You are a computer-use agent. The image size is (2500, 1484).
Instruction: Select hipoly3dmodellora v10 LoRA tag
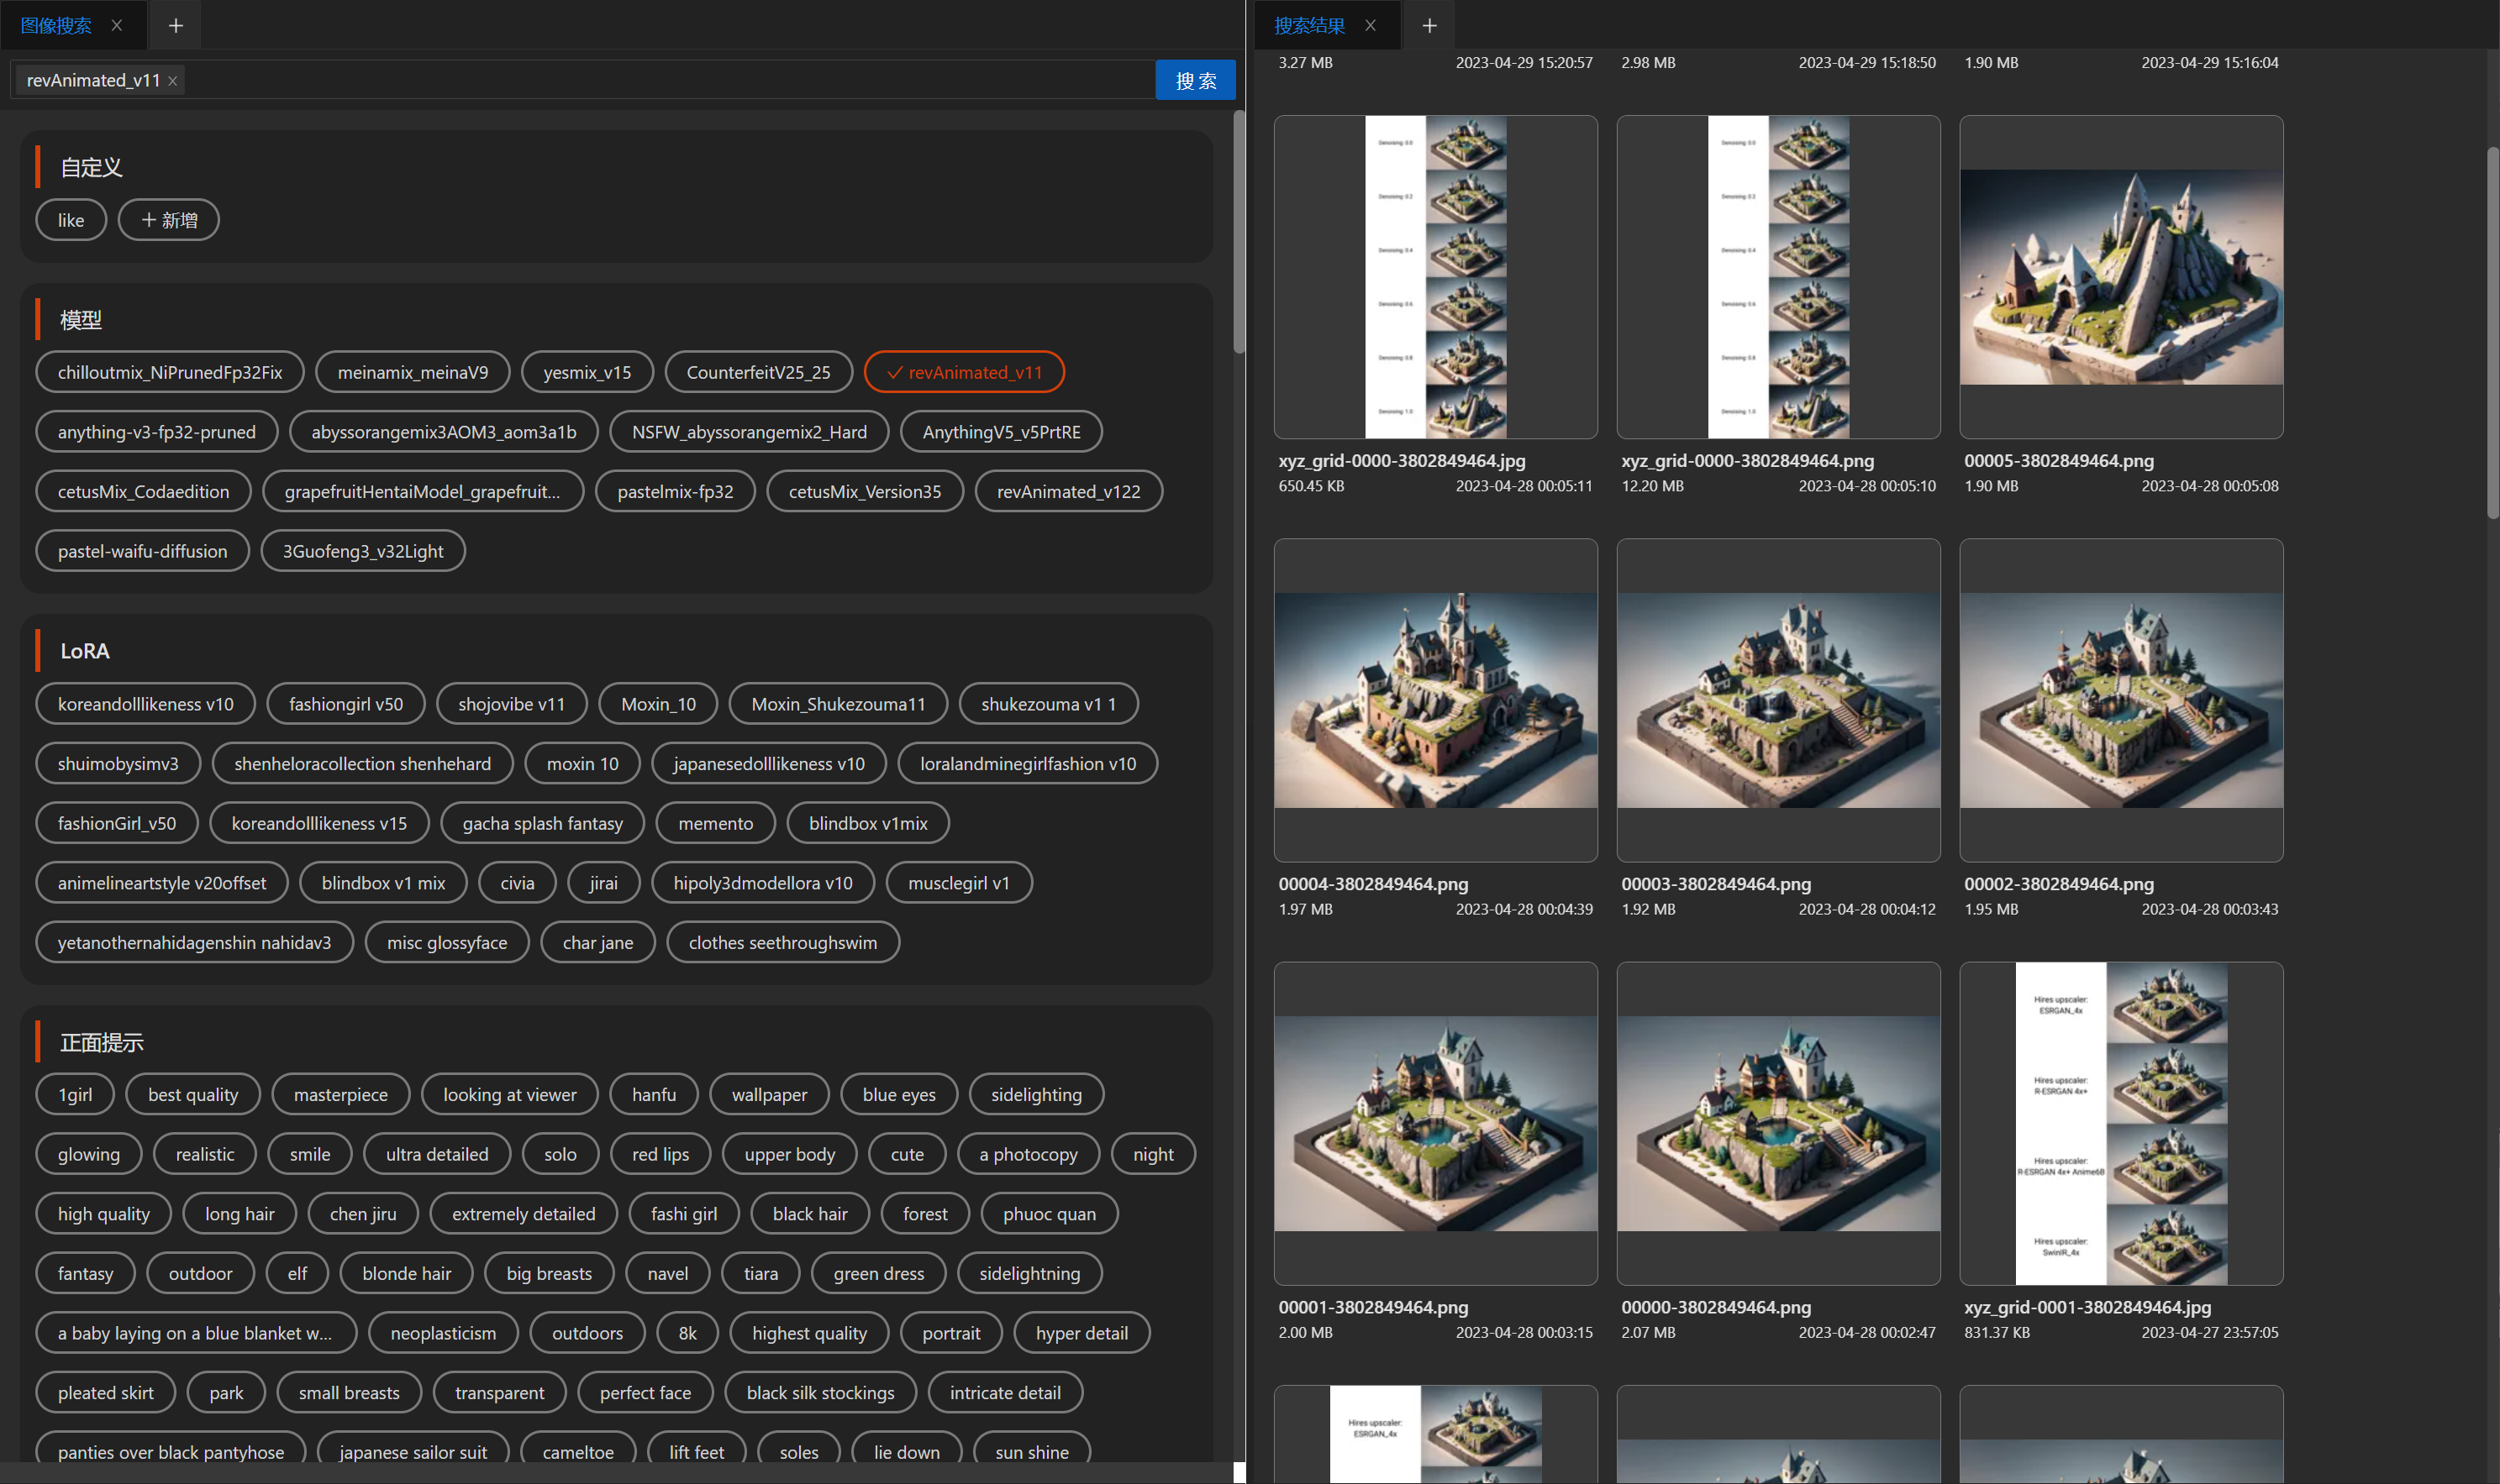pos(763,883)
